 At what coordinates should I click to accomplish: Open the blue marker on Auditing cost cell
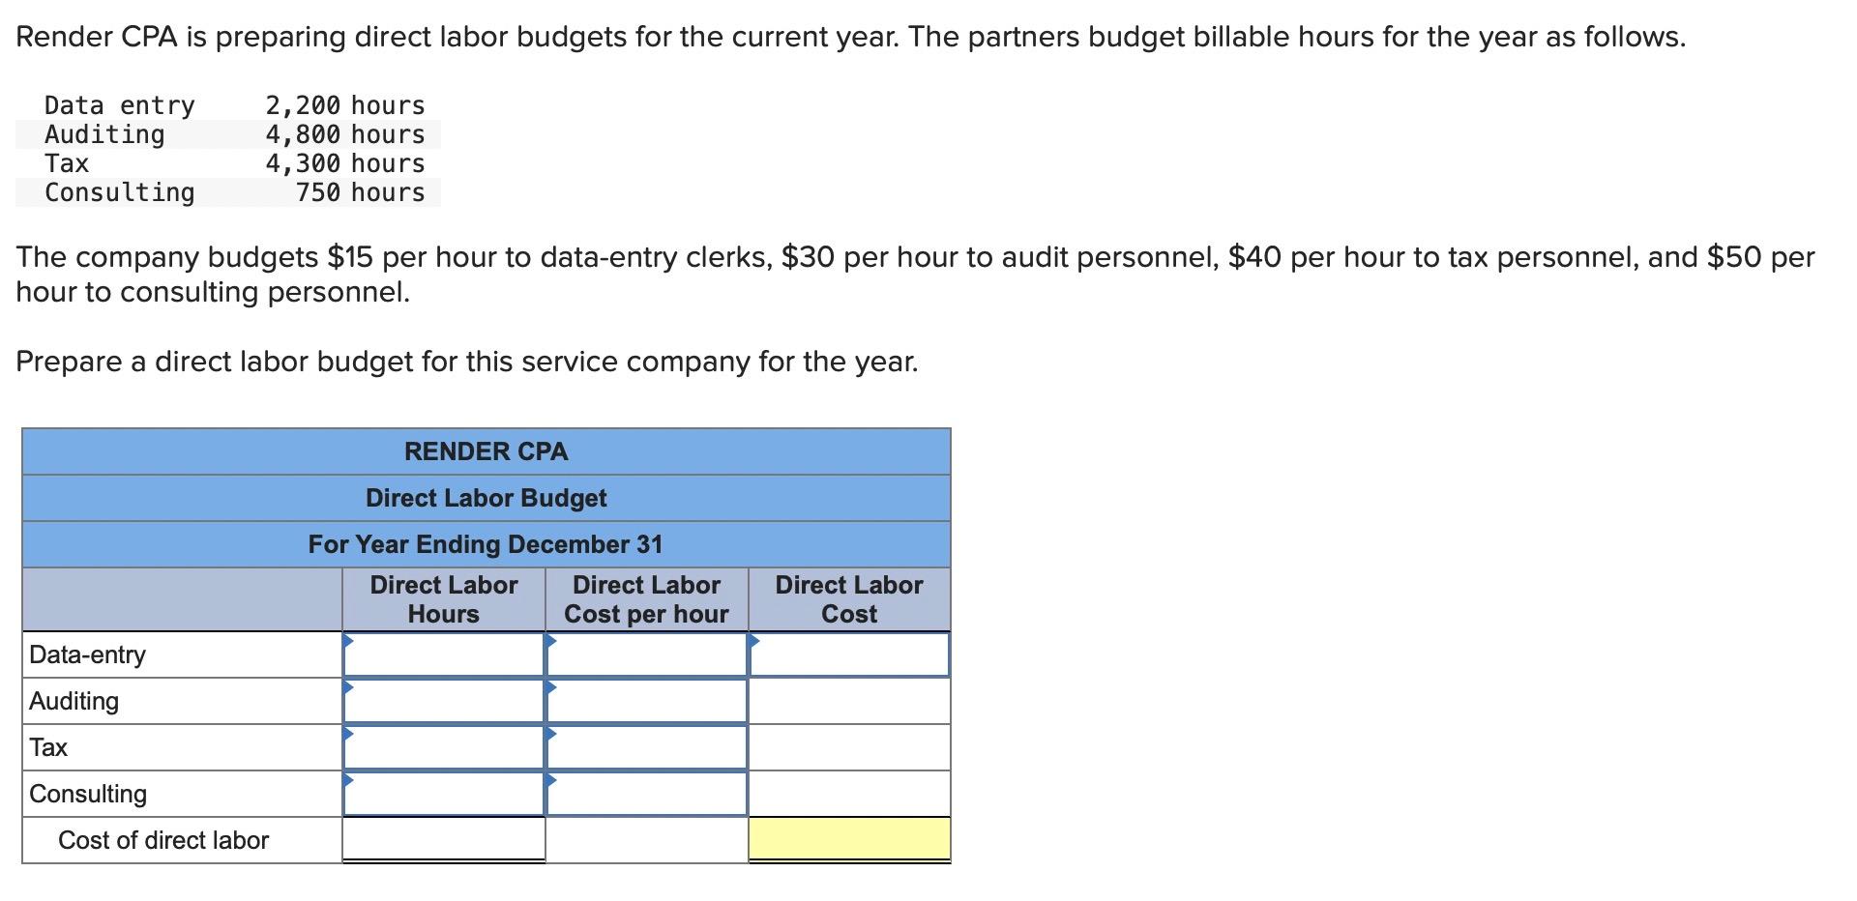click(x=552, y=687)
